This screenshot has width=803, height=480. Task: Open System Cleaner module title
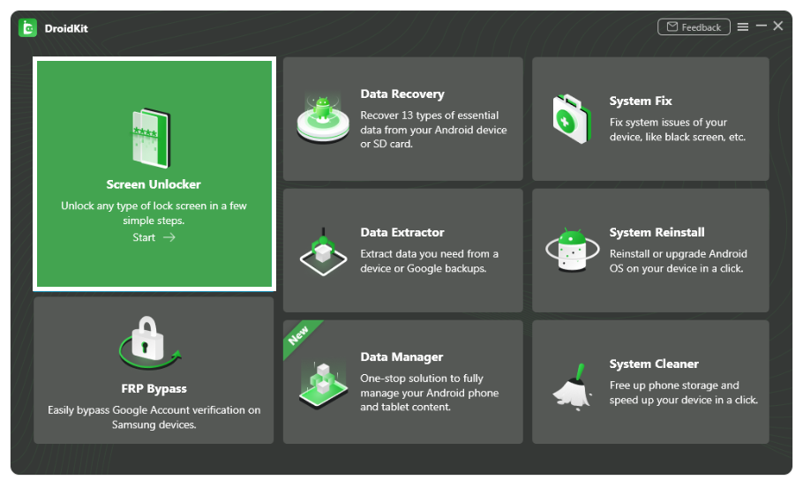[654, 364]
